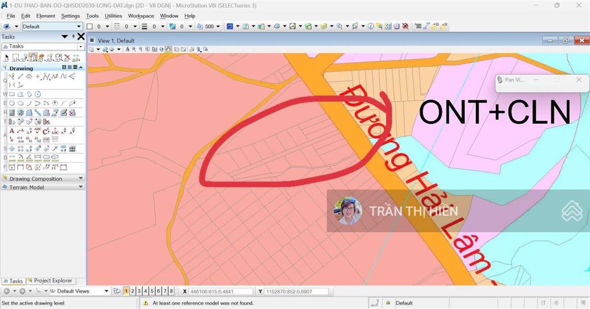Open the line style dropdown arrow
The image size is (590, 309).
pyautogui.click(x=135, y=26)
